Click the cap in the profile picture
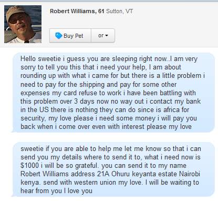The height and width of the screenshot is (201, 218). pyautogui.click(x=15, y=11)
